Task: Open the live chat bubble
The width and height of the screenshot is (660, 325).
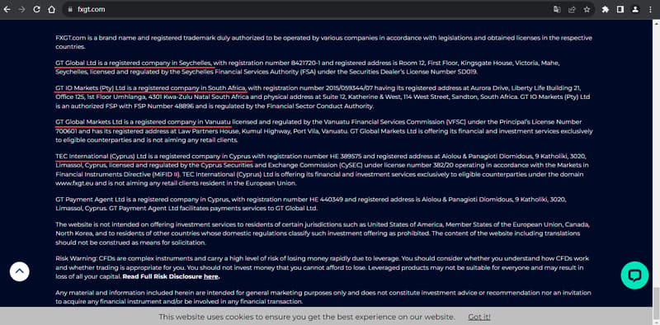Action: (634, 276)
